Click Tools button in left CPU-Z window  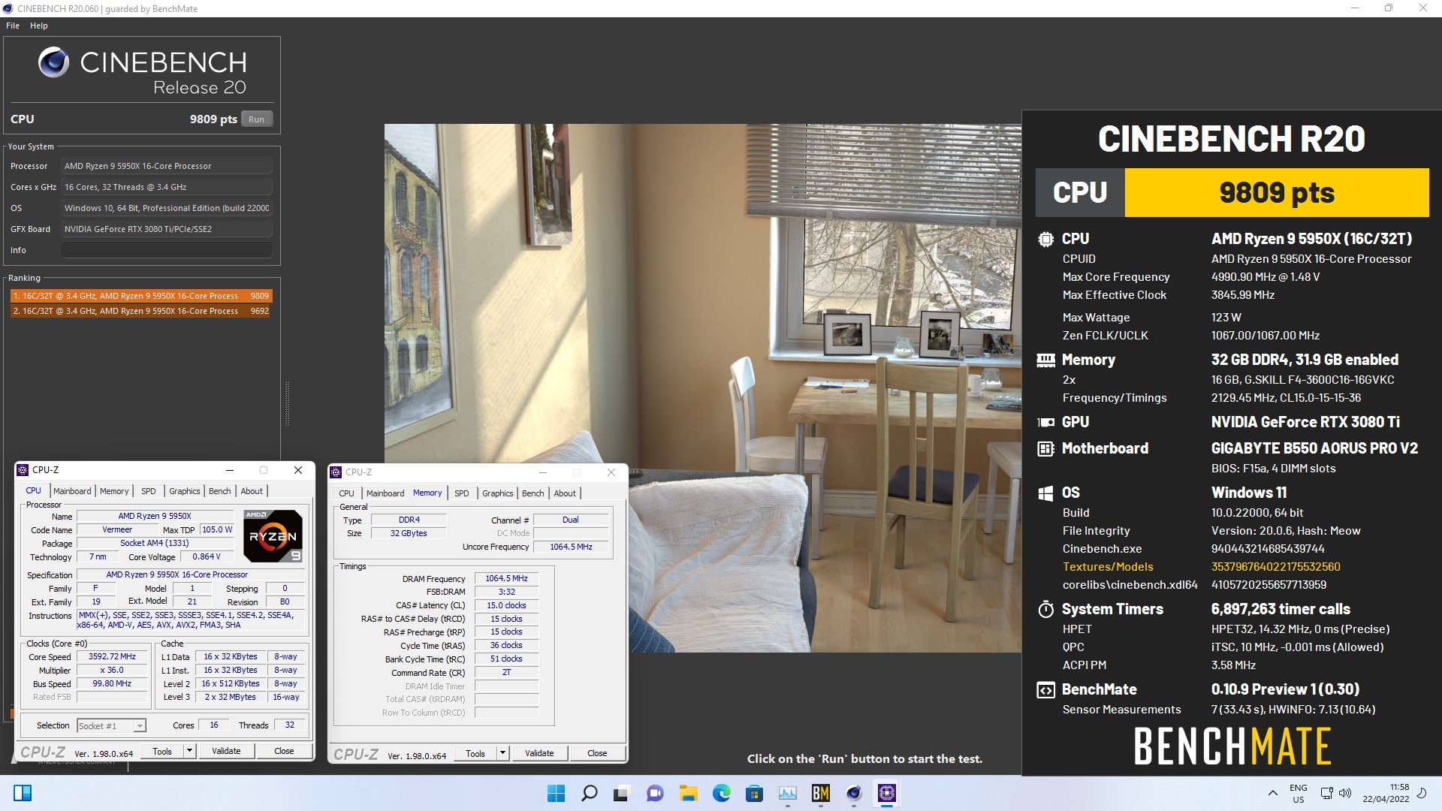point(162,751)
